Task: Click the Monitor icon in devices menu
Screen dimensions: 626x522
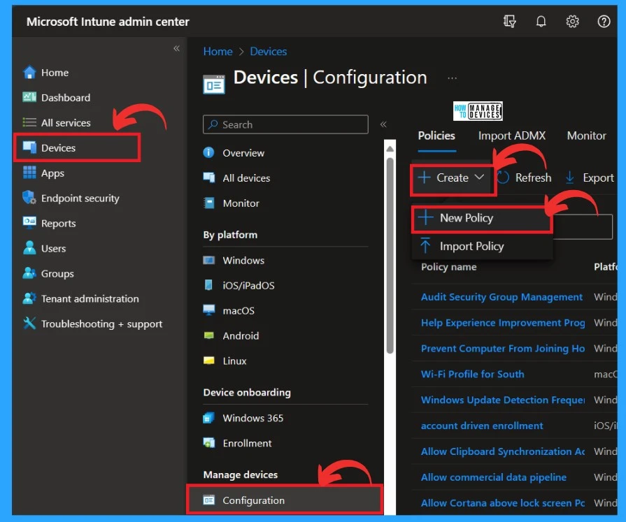Action: [x=209, y=203]
